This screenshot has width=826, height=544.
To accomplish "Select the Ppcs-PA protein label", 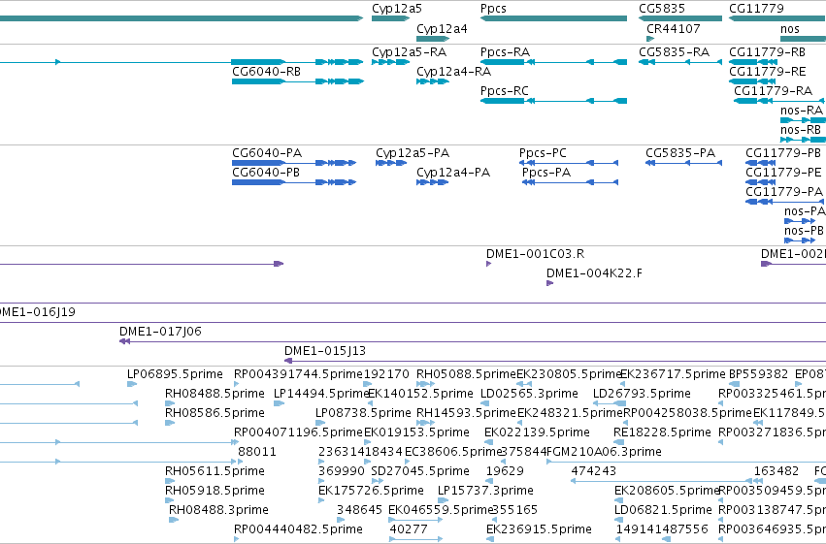I will point(546,173).
